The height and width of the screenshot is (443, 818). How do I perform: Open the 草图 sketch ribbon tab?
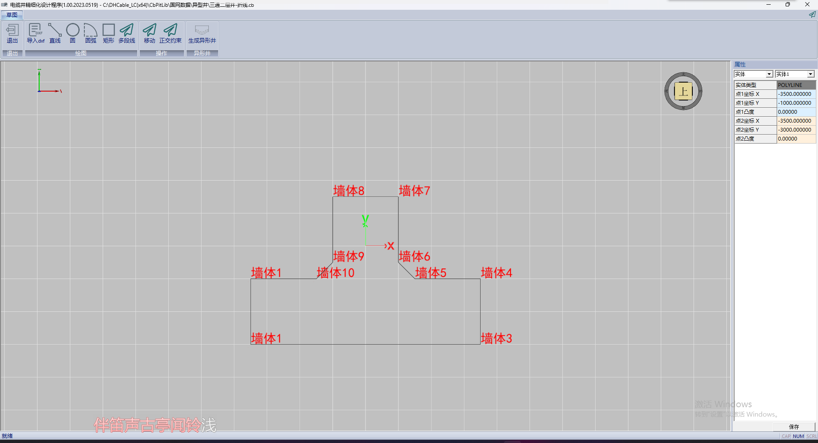(12, 15)
